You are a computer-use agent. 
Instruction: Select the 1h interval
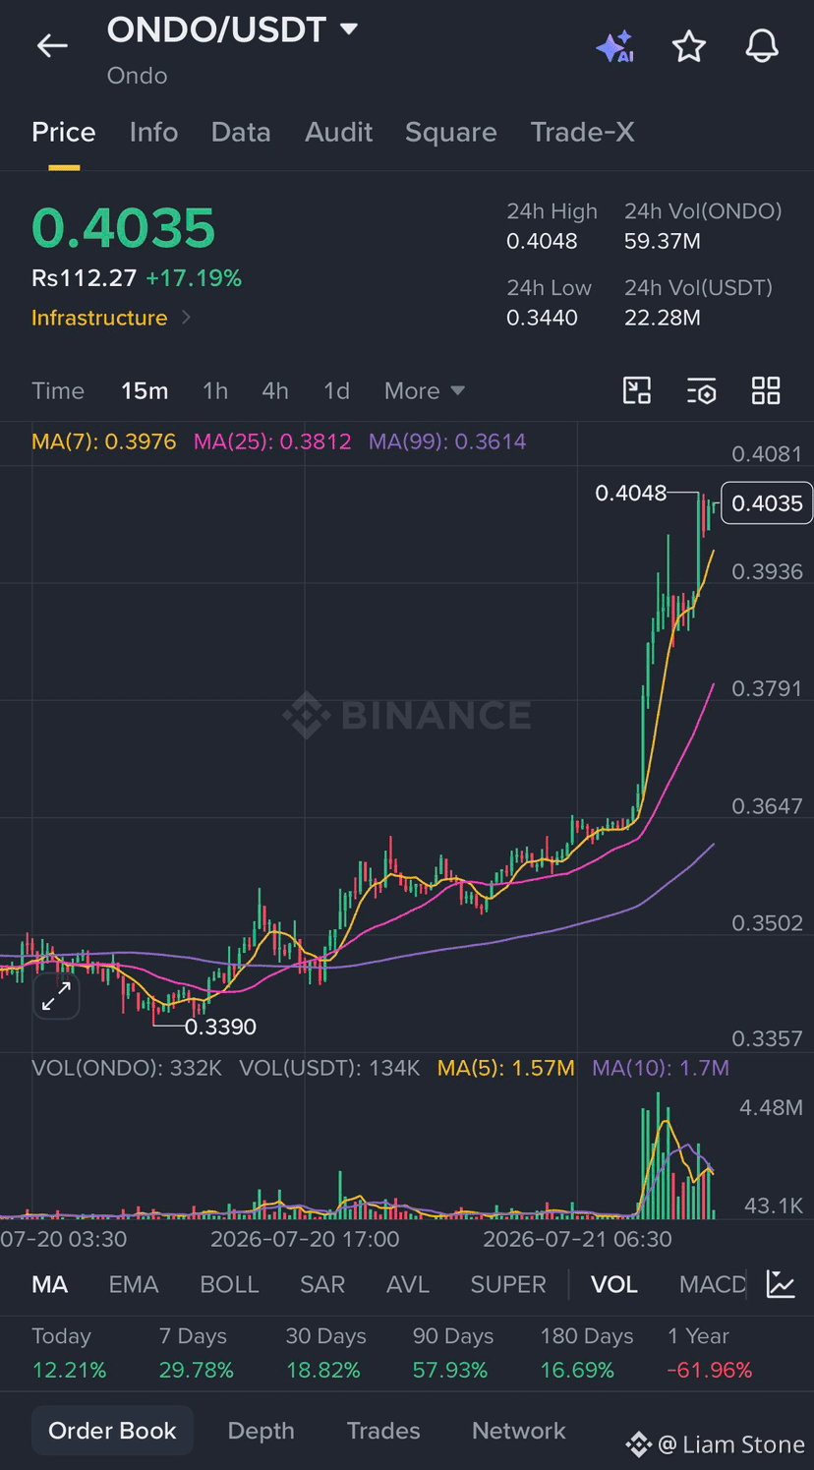tap(215, 390)
